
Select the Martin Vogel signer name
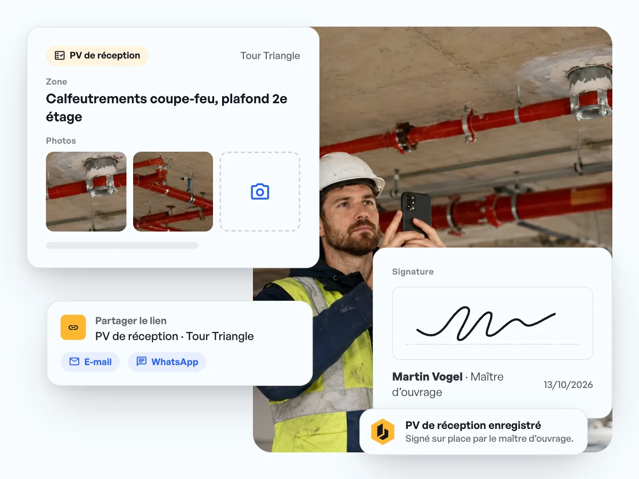click(x=428, y=377)
